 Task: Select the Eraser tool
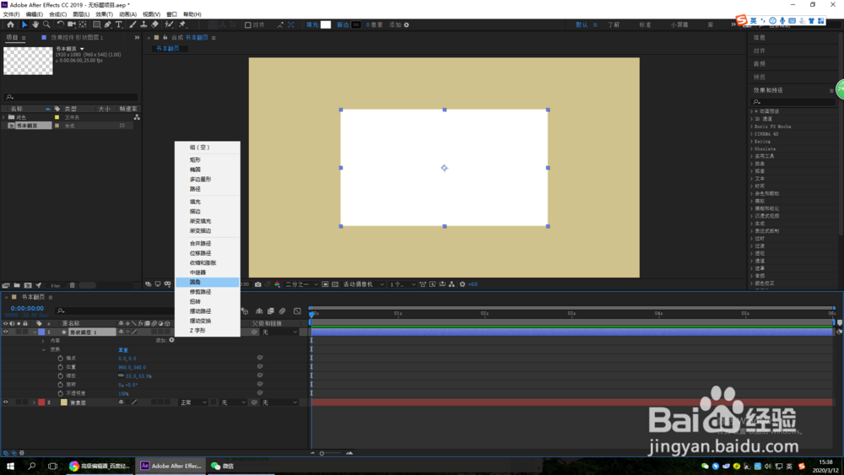click(x=155, y=24)
